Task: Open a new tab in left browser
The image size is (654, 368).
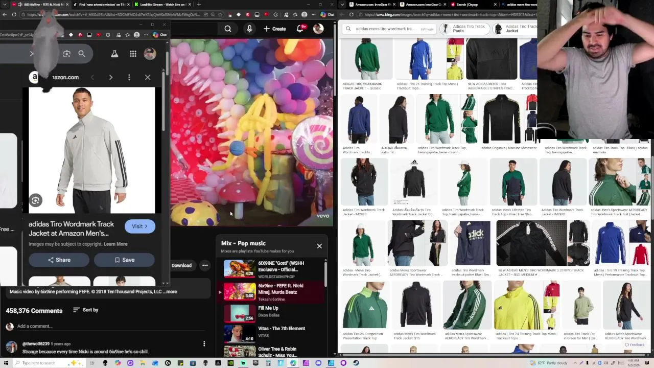Action: pyautogui.click(x=199, y=5)
